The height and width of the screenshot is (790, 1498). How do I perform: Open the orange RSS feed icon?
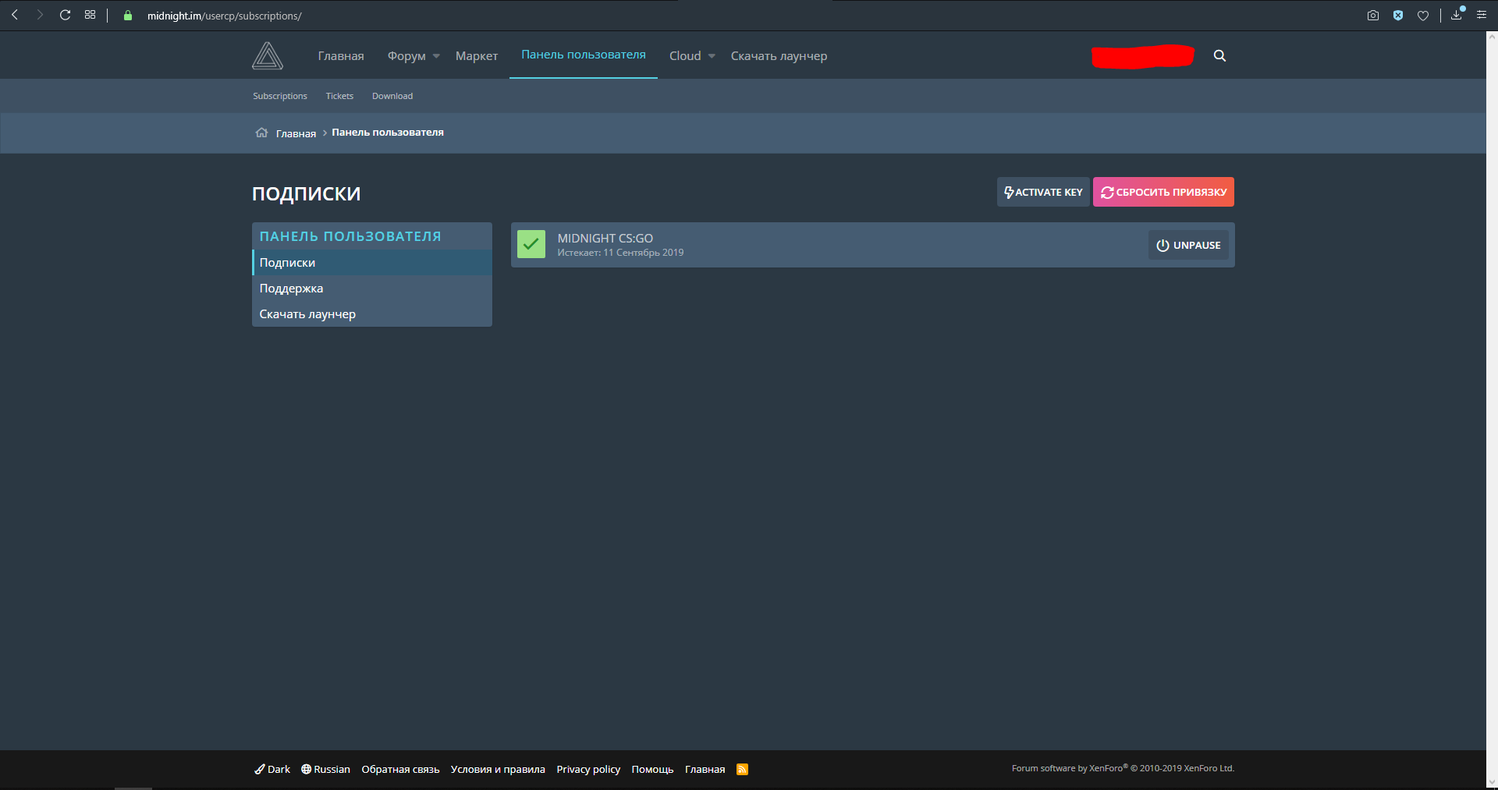click(x=742, y=769)
